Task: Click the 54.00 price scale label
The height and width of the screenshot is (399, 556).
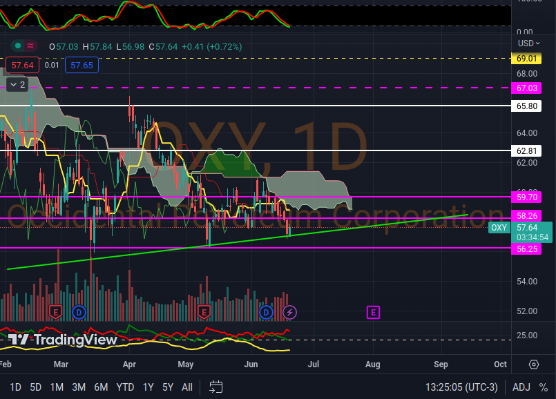Action: [x=527, y=282]
